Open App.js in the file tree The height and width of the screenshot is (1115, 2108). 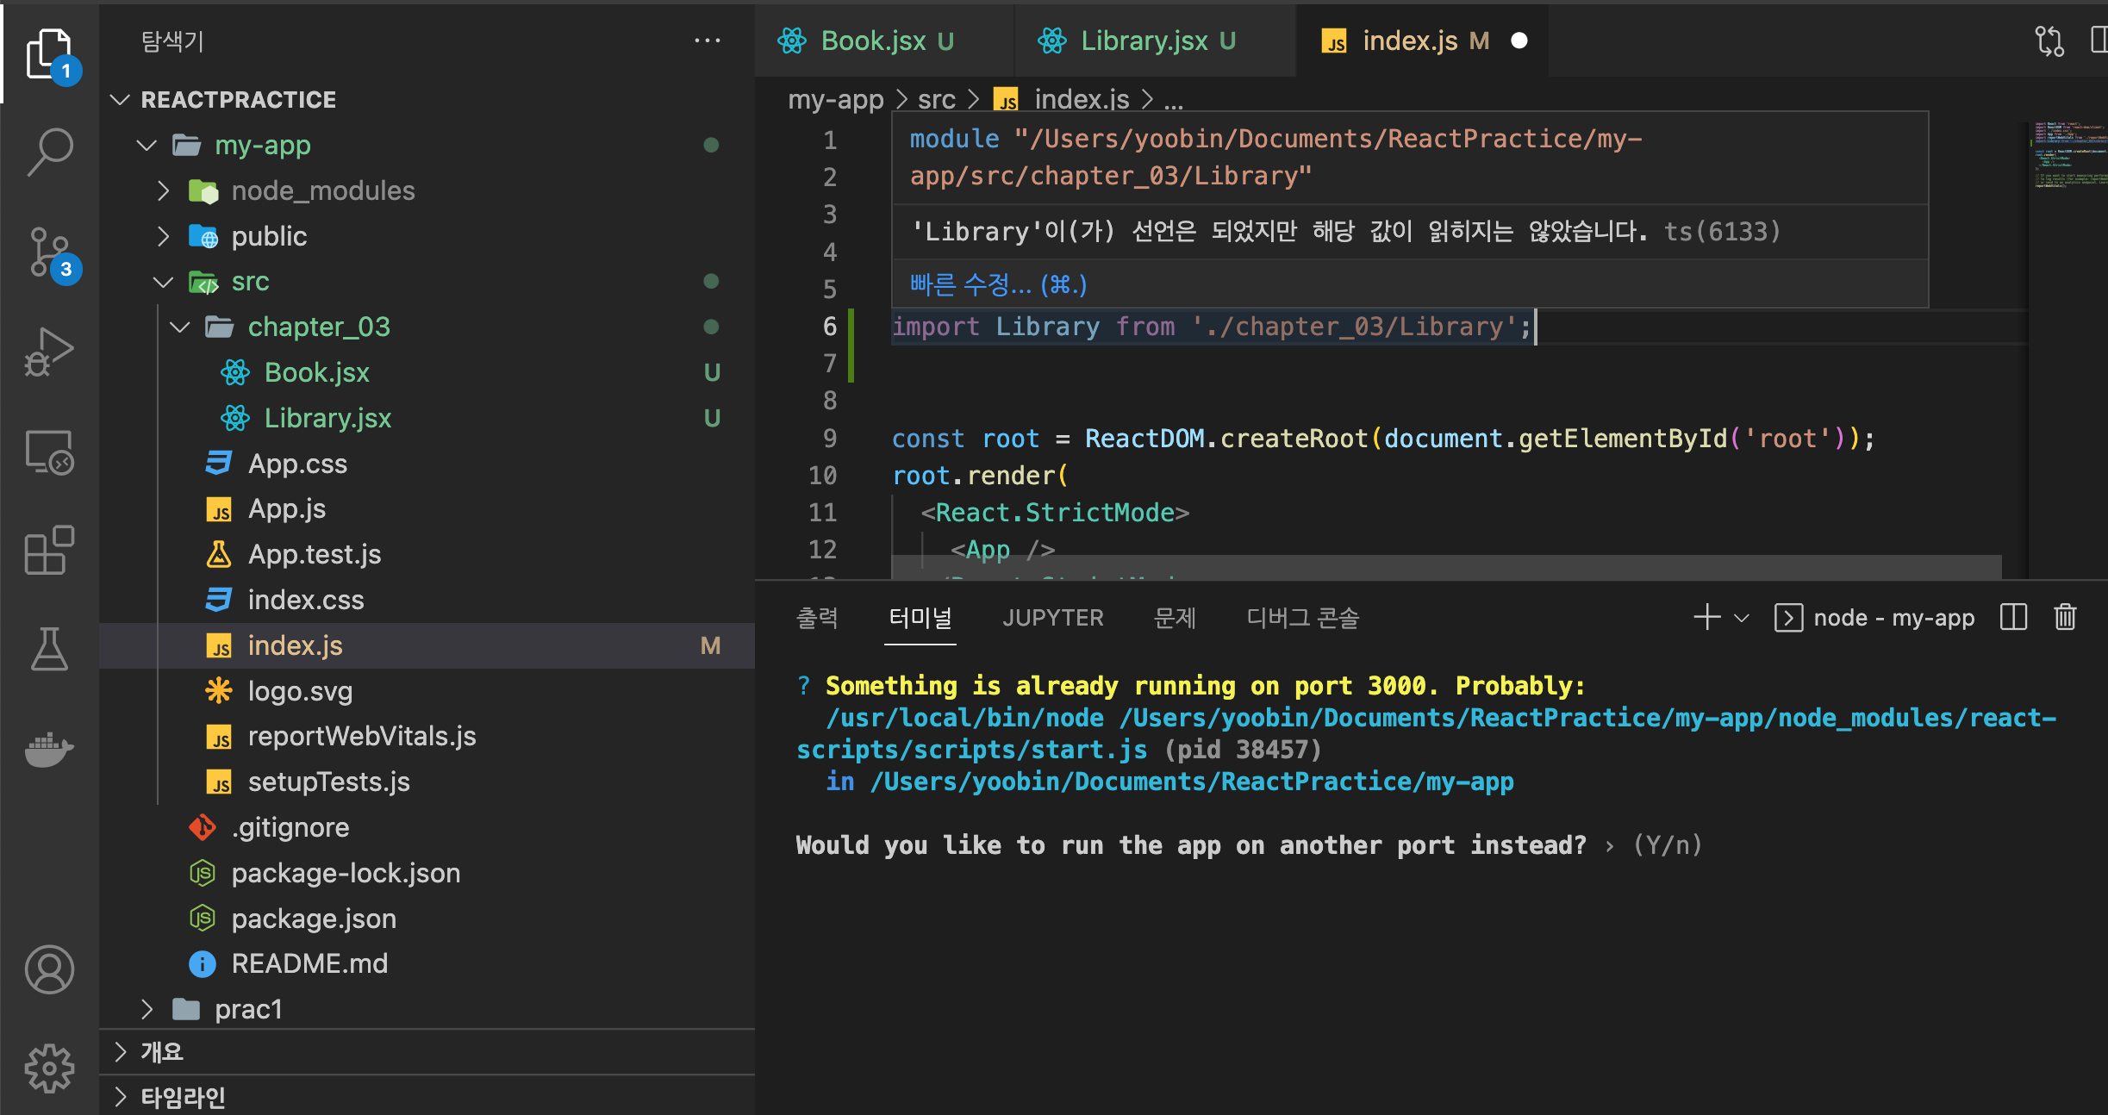427,509
